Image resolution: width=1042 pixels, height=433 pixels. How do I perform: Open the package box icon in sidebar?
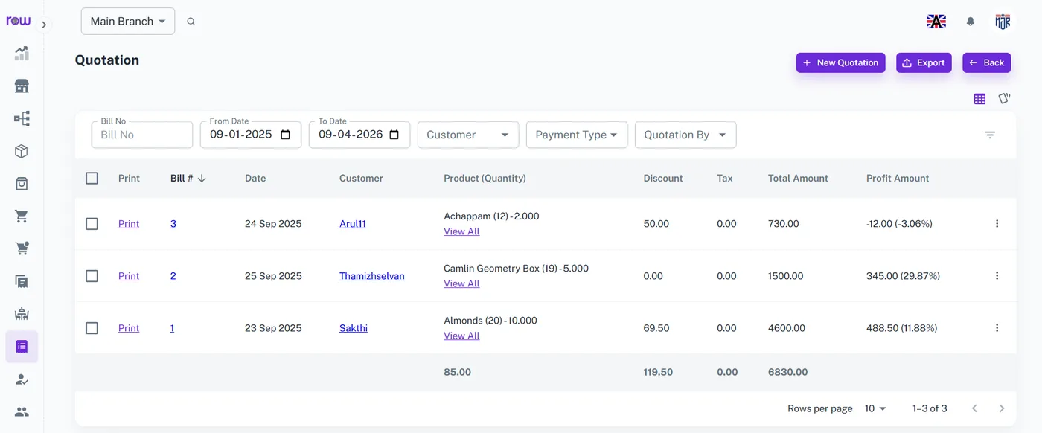22,151
